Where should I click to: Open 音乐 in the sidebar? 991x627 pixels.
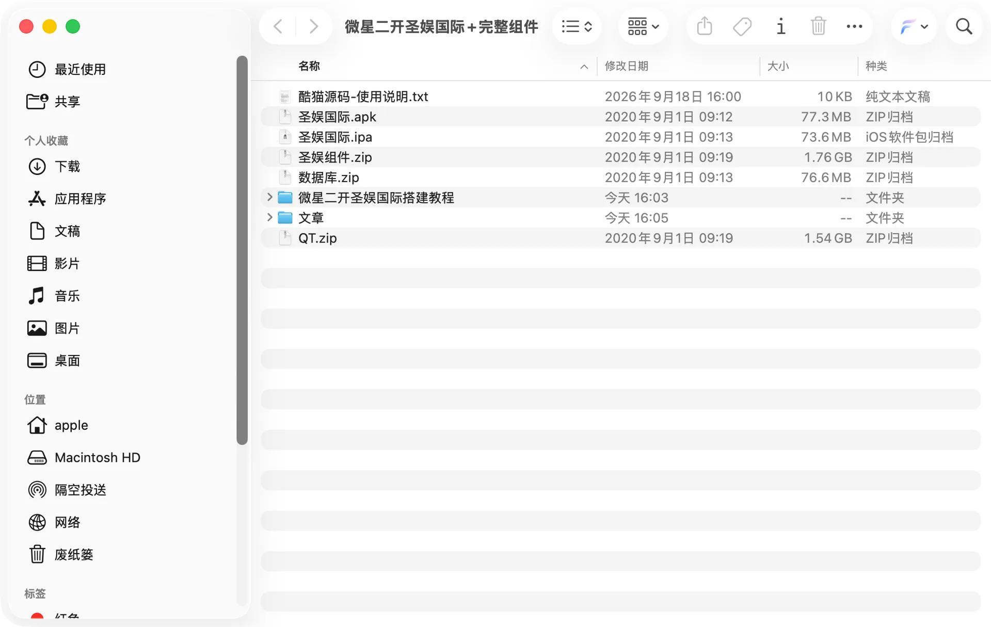[54, 296]
